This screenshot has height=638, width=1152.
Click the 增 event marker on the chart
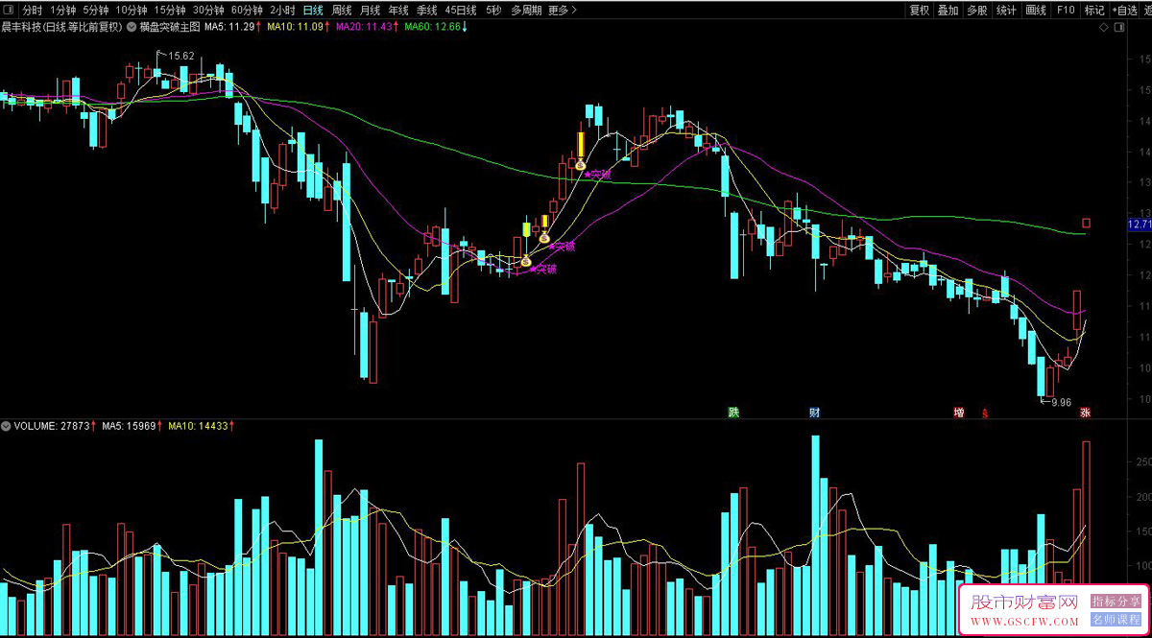tap(959, 413)
